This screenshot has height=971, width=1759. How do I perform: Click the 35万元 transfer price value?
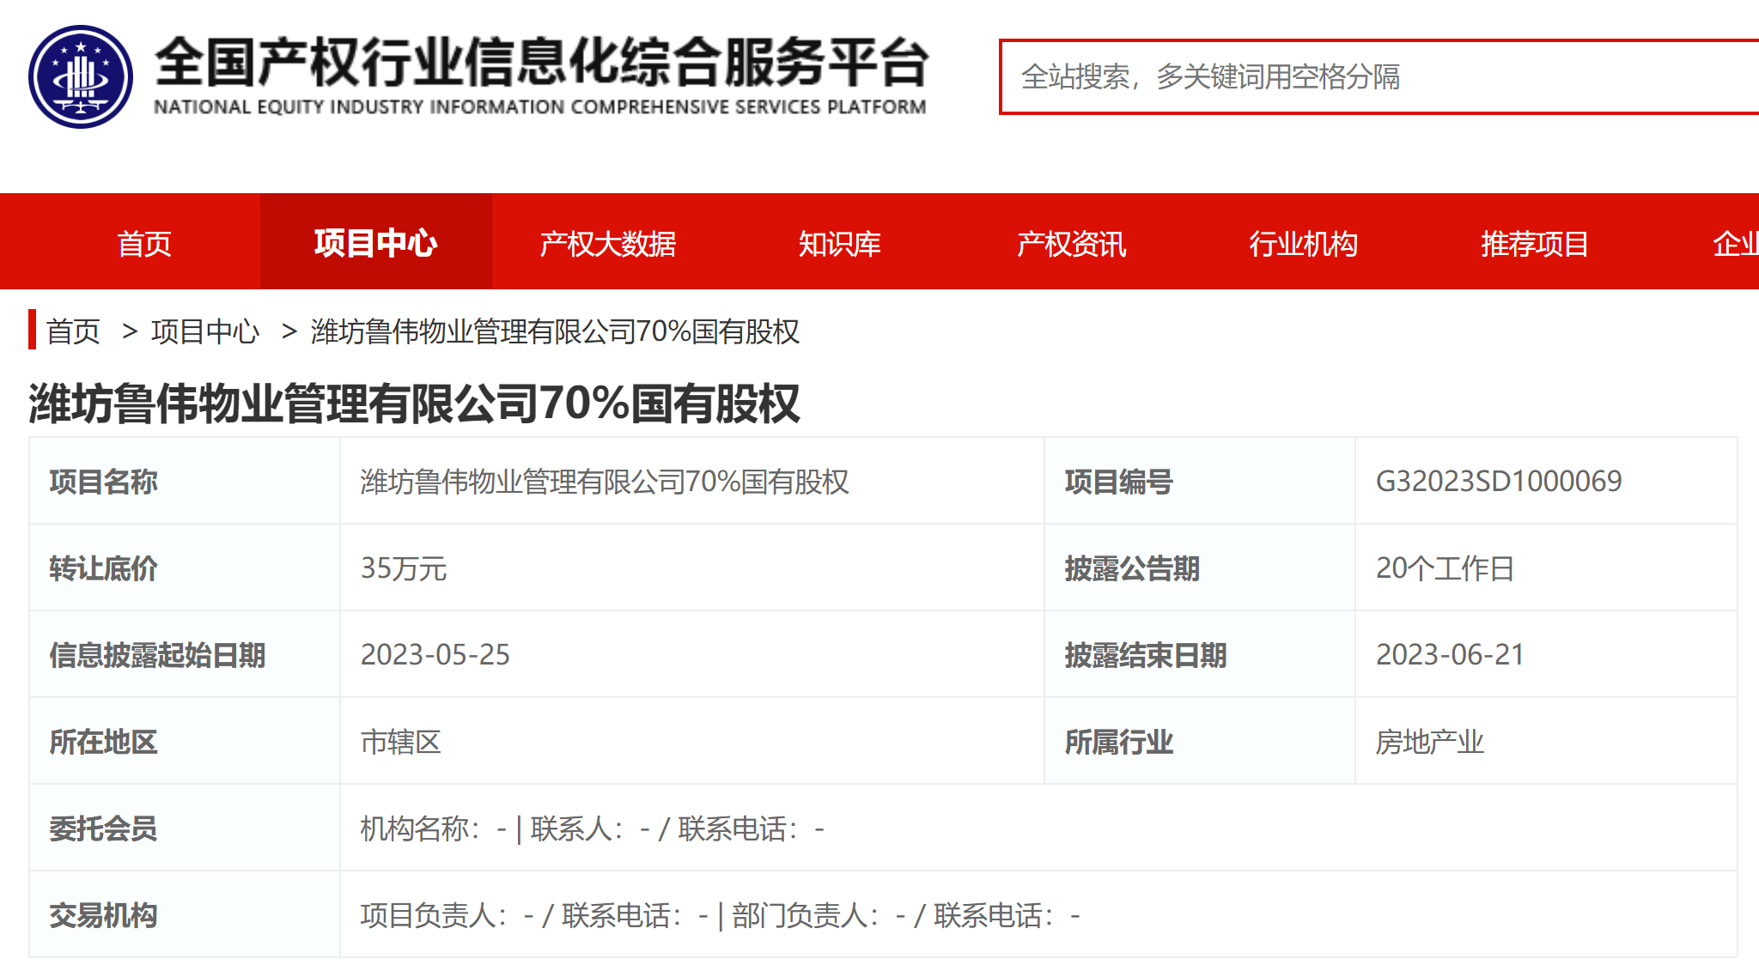404,568
